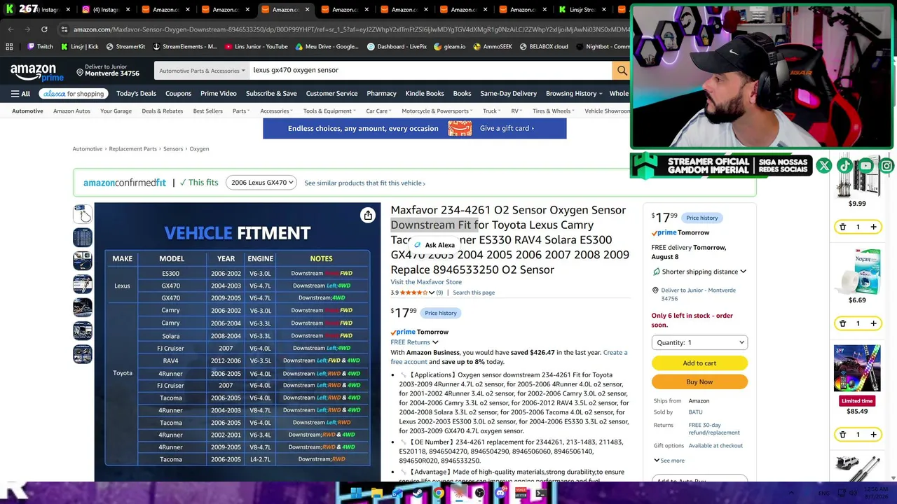The image size is (897, 504).
Task: Click the Buy Now button
Action: (x=699, y=382)
